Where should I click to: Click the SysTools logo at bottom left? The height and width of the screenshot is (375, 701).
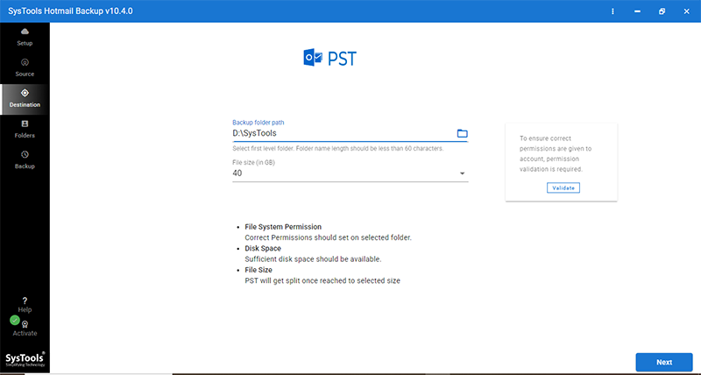pos(25,359)
